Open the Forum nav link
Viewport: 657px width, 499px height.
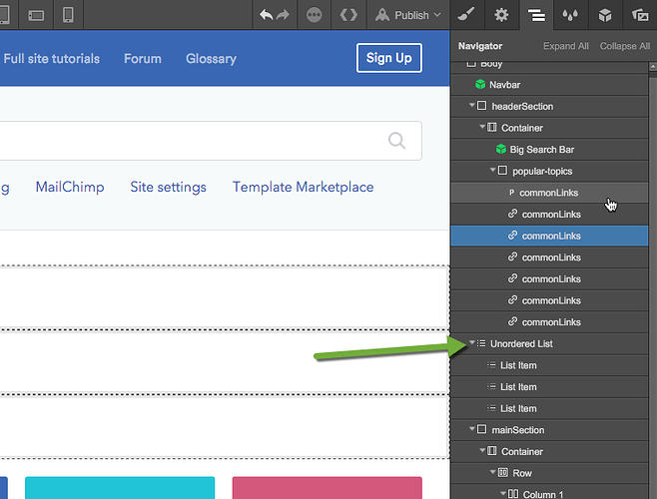143,59
